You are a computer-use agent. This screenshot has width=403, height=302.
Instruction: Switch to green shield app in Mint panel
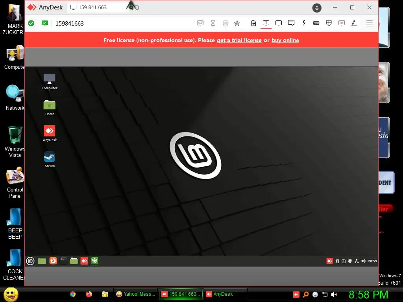94,261
